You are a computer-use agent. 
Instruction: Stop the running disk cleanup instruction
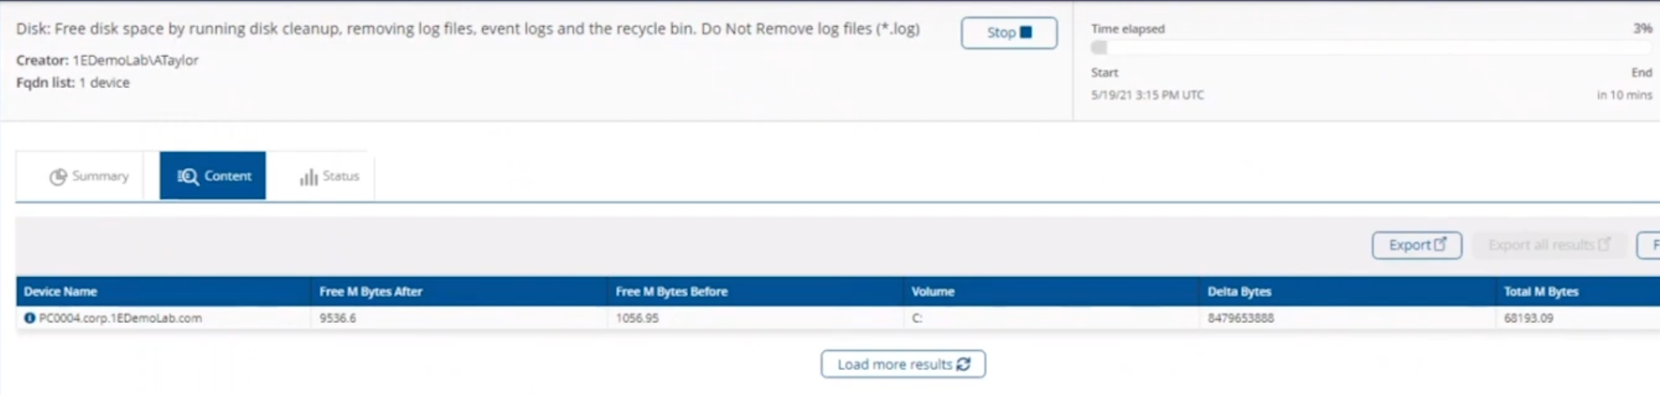coord(1008,32)
